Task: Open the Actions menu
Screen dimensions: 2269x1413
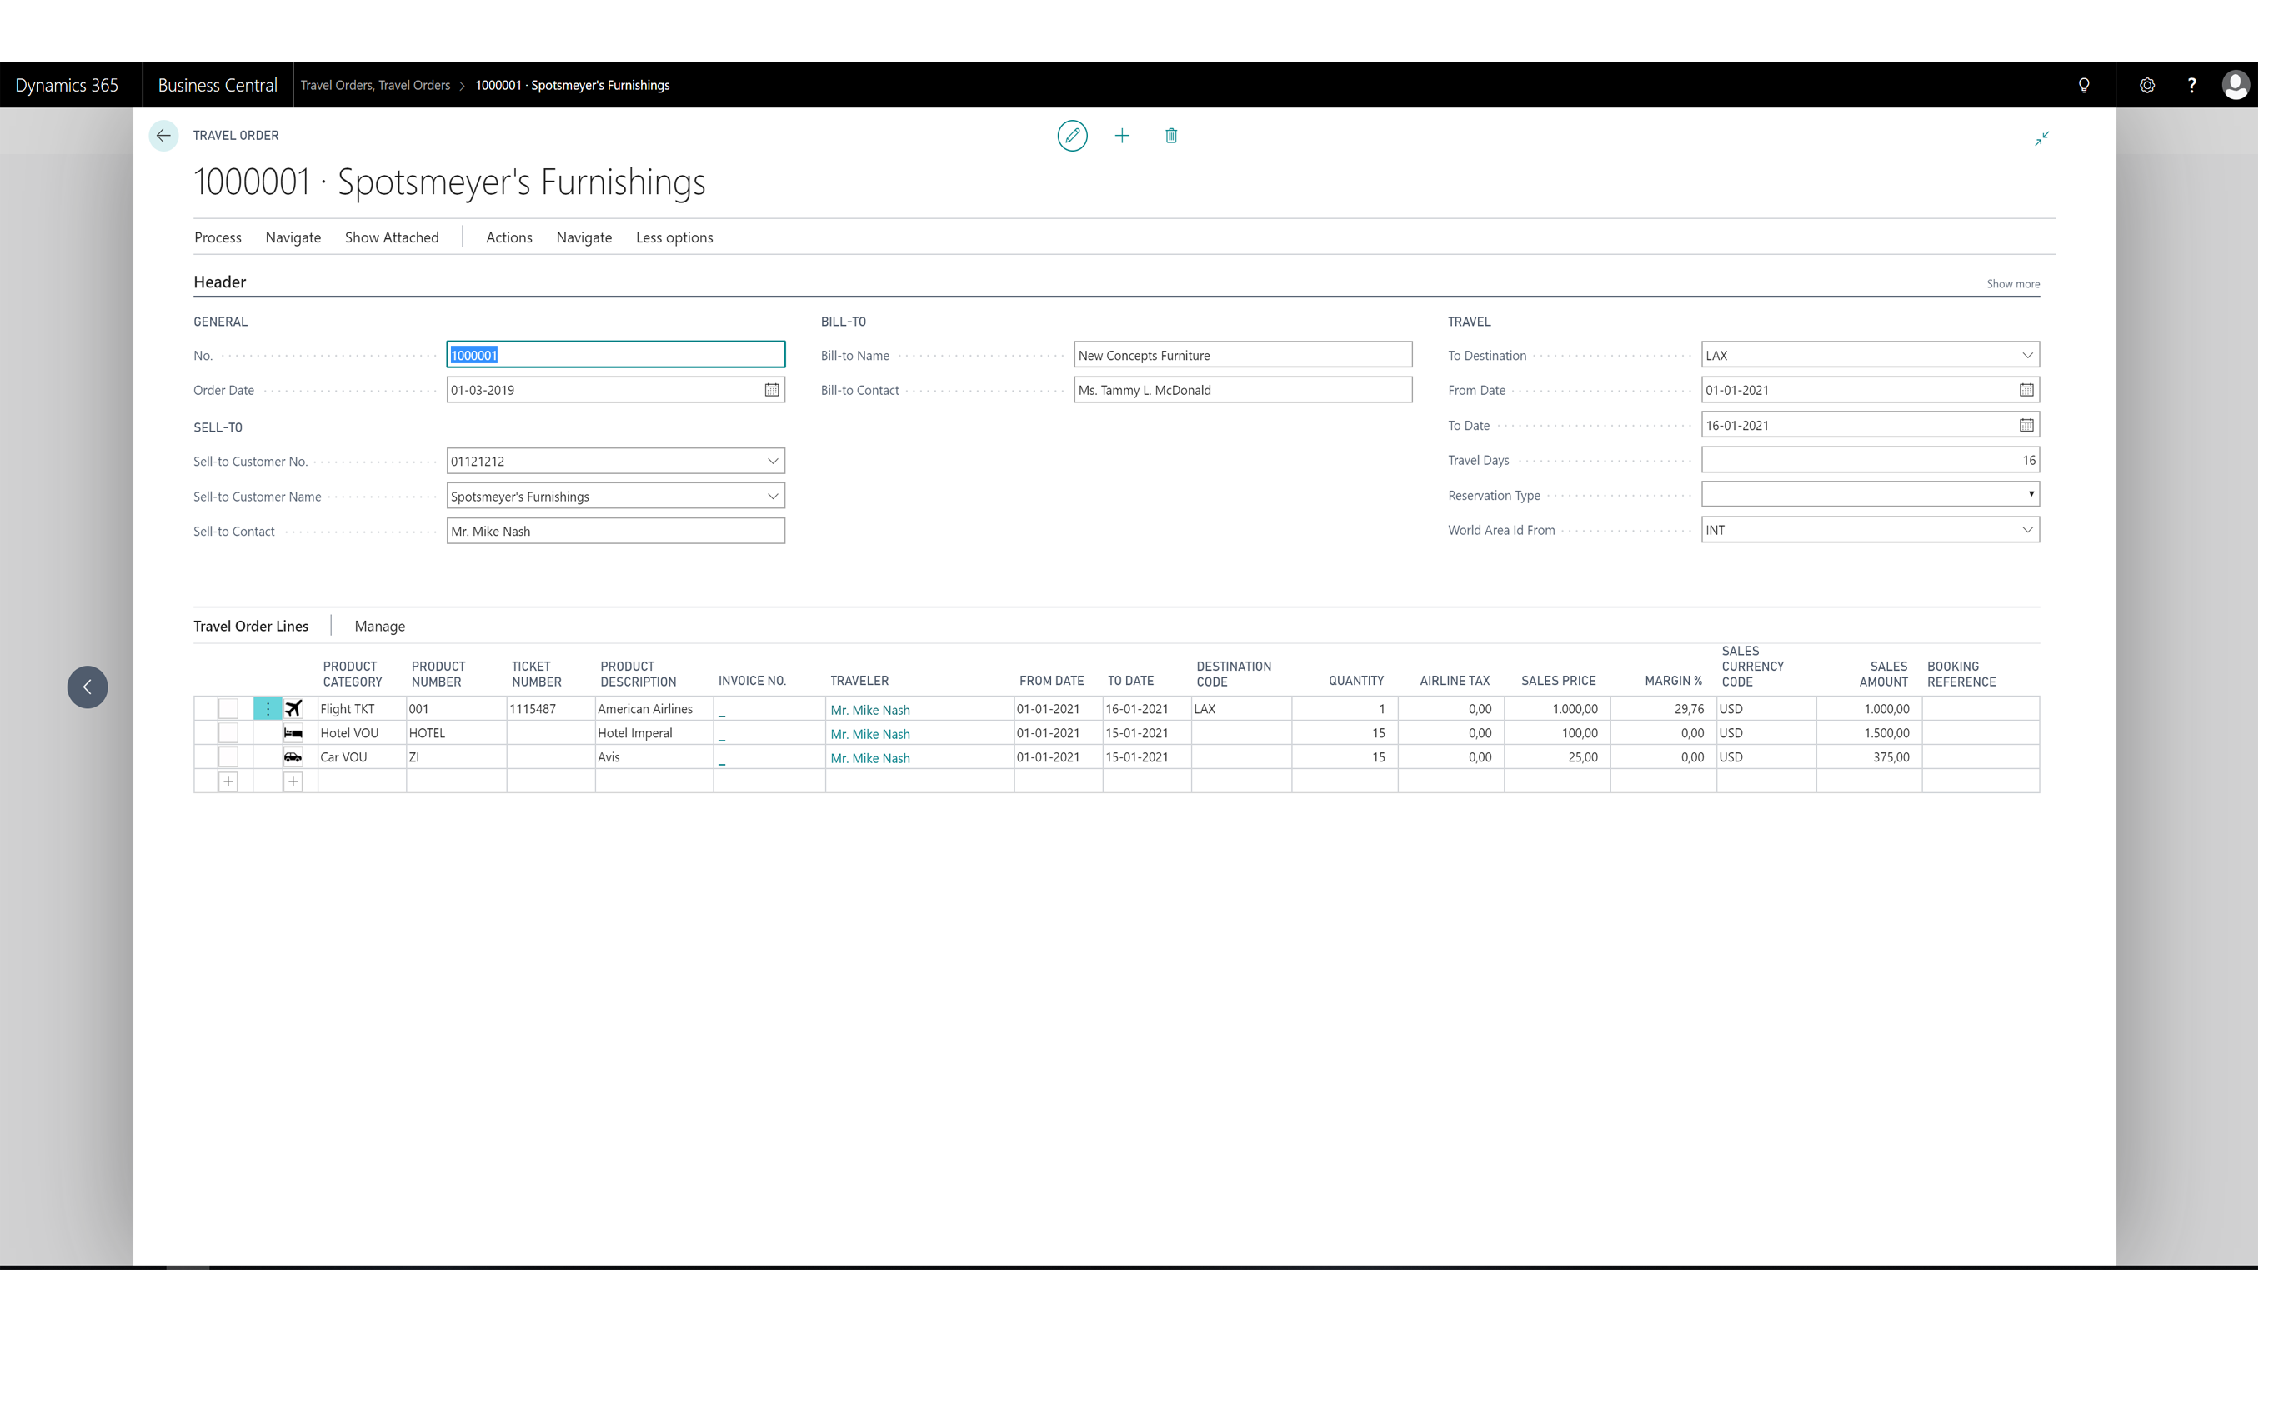Action: 511,238
